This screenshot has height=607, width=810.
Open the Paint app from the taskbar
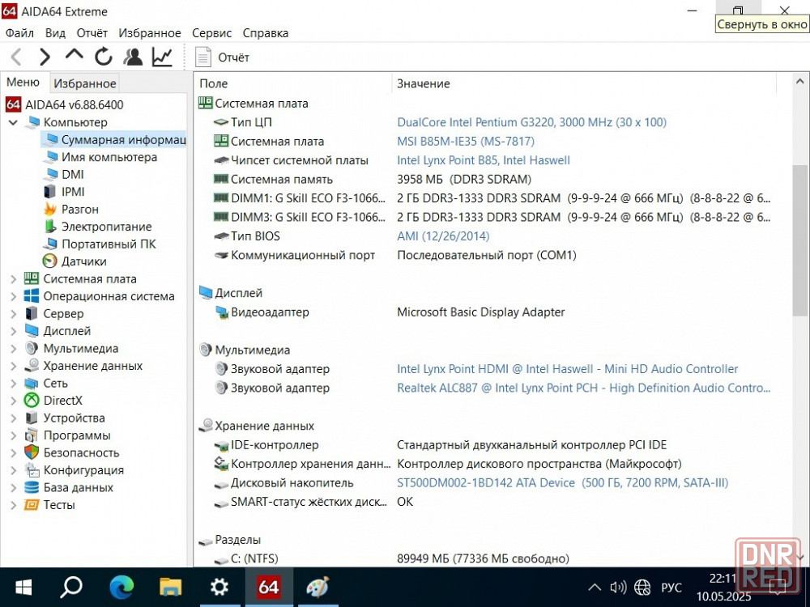pyautogui.click(x=318, y=587)
